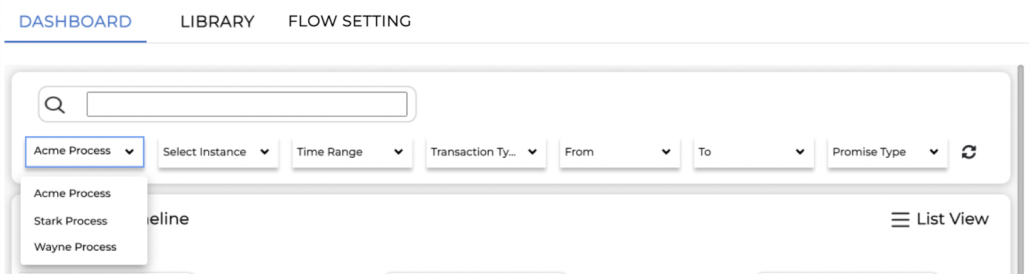1029x274 pixels.
Task: Open the Promise Type dropdown
Action: point(887,152)
